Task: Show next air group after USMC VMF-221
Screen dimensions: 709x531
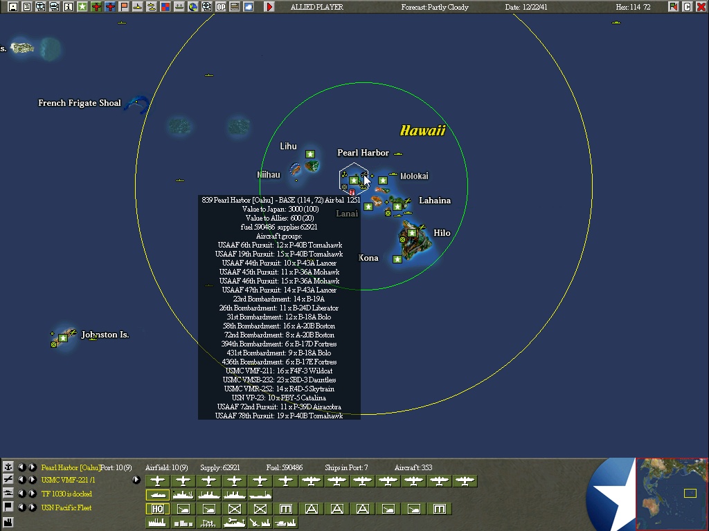Action: point(33,480)
